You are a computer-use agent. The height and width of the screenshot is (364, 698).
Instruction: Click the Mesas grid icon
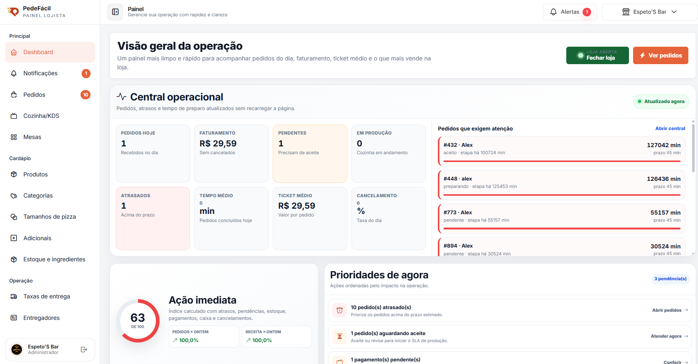[14, 137]
